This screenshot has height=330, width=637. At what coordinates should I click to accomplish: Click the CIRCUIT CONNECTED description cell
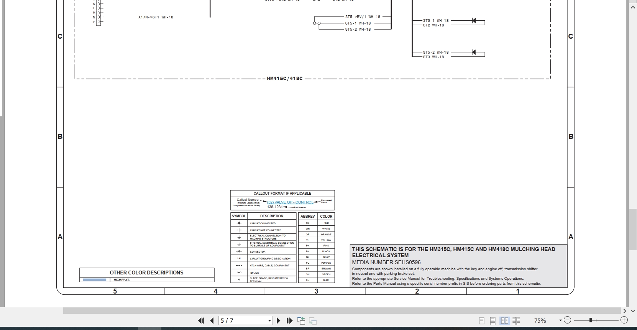(272, 223)
